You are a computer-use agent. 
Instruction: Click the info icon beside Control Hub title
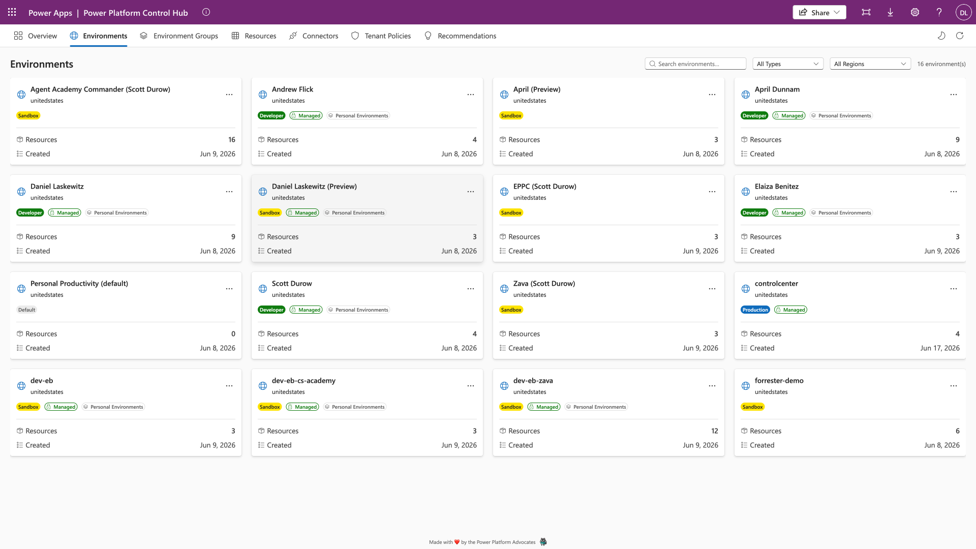(x=206, y=12)
